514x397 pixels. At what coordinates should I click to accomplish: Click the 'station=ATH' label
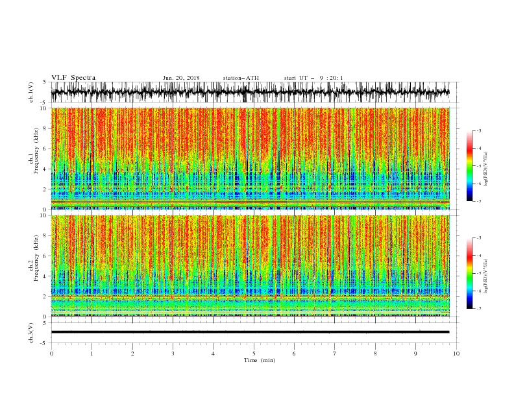[241, 78]
